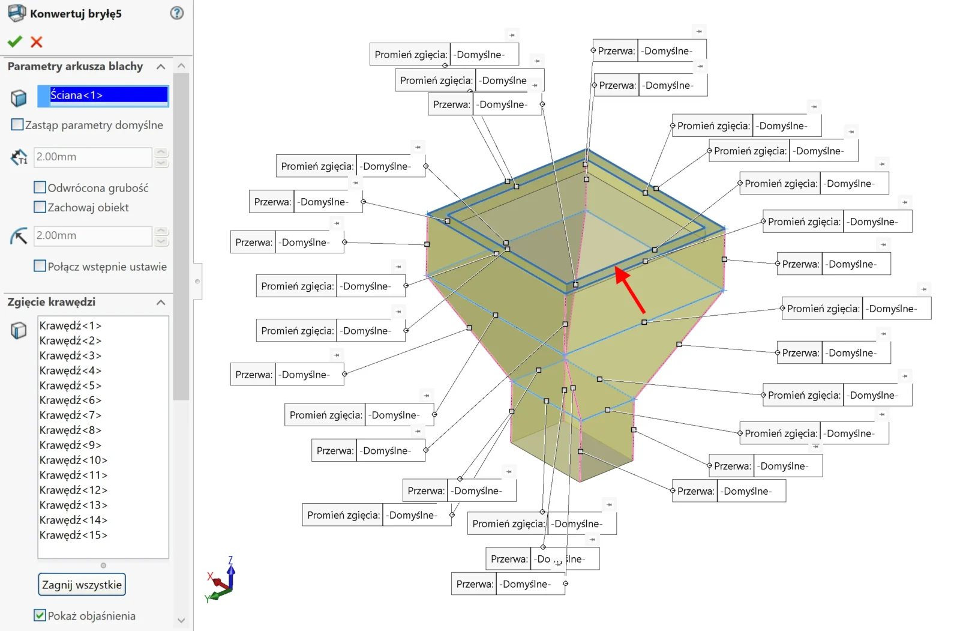This screenshot has width=960, height=631.
Task: Click the Konwertuj bryłę5 feature icon
Action: [17, 13]
